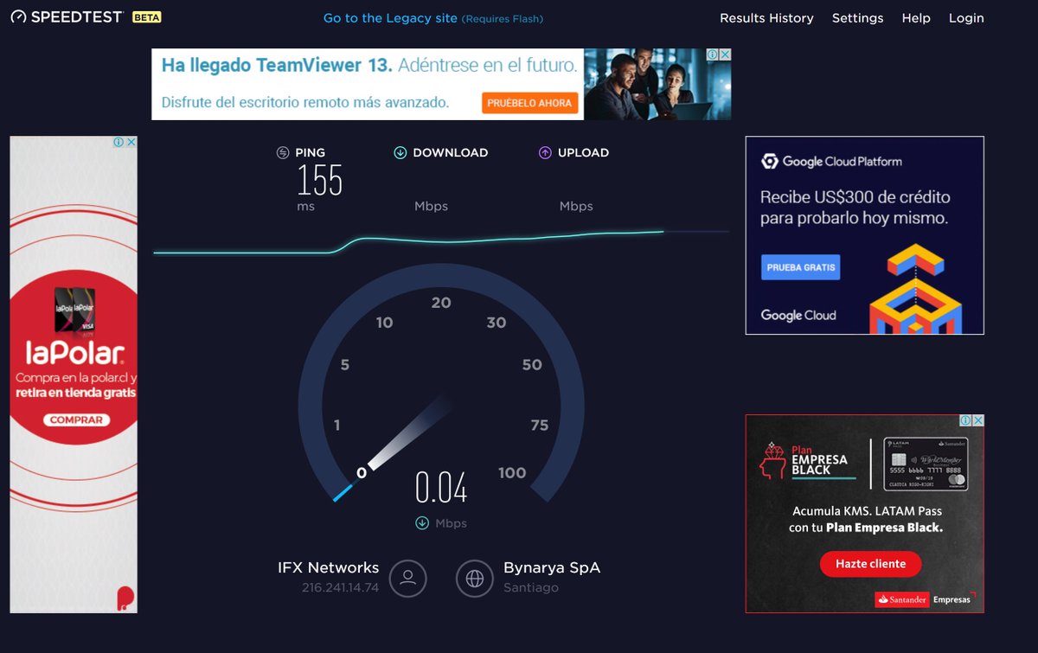Select the IFX Networks provider name

click(328, 568)
